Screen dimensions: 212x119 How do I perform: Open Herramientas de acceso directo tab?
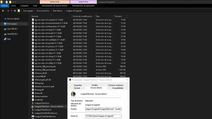click(x=55, y=6)
